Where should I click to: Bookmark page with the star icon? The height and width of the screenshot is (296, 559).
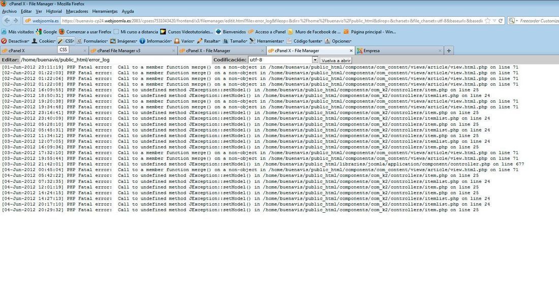point(488,21)
